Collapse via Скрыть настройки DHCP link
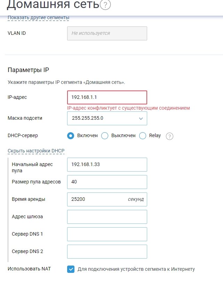The height and width of the screenshot is (284, 223). pyautogui.click(x=36, y=151)
